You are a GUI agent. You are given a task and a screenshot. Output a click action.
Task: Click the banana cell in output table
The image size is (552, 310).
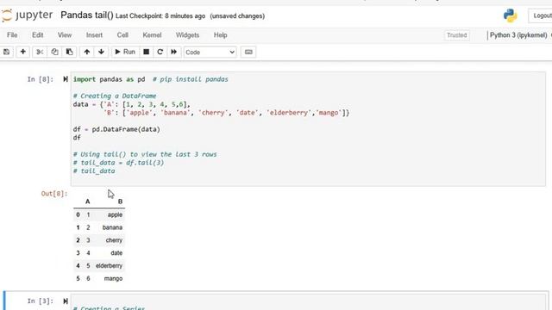pyautogui.click(x=112, y=227)
